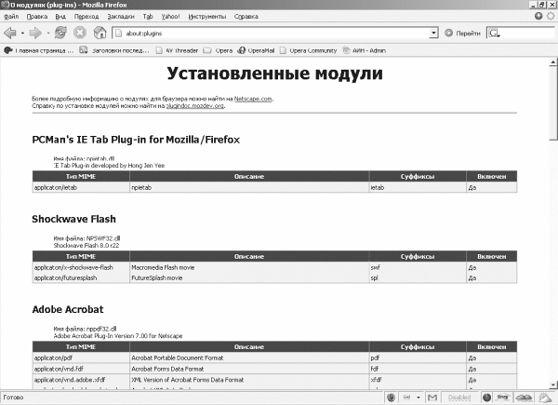Click the small dark circle icon near the menu bar

(x=538, y=16)
